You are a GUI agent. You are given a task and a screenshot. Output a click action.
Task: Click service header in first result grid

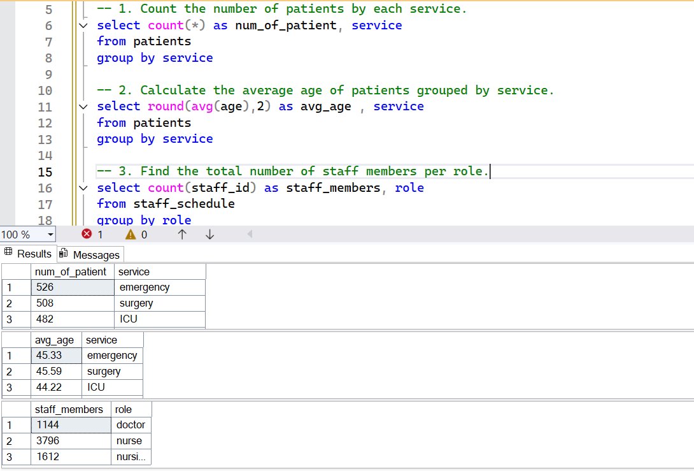[x=160, y=272]
